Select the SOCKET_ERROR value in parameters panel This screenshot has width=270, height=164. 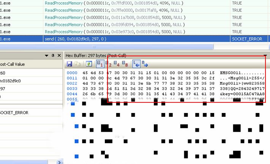tap(14, 113)
